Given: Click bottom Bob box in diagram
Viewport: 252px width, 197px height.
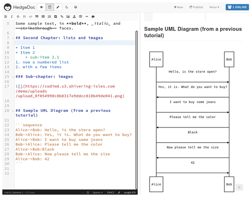Looking at the screenshot, I should [x=229, y=184].
